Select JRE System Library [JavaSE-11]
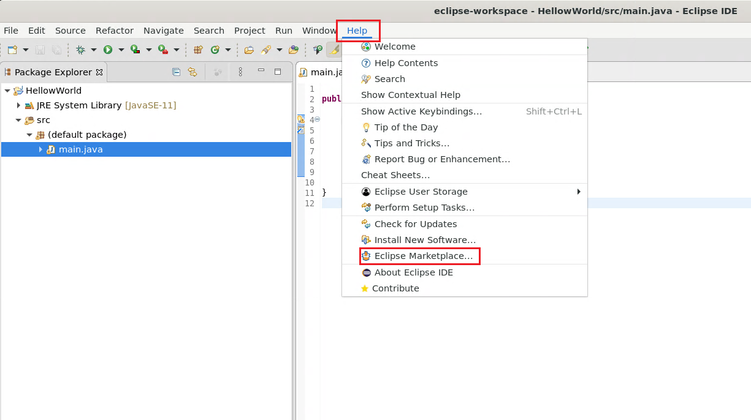Viewport: 751px width, 420px height. coord(106,105)
